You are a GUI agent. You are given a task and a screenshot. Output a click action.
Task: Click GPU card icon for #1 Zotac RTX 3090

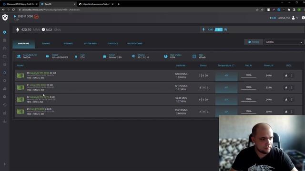pos(20,87)
